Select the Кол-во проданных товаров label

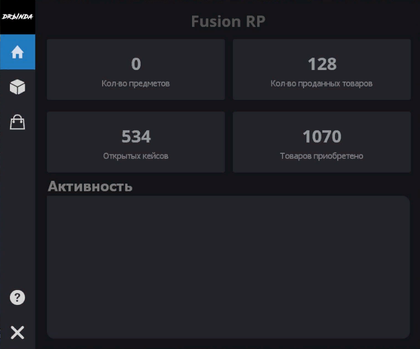pyautogui.click(x=322, y=84)
